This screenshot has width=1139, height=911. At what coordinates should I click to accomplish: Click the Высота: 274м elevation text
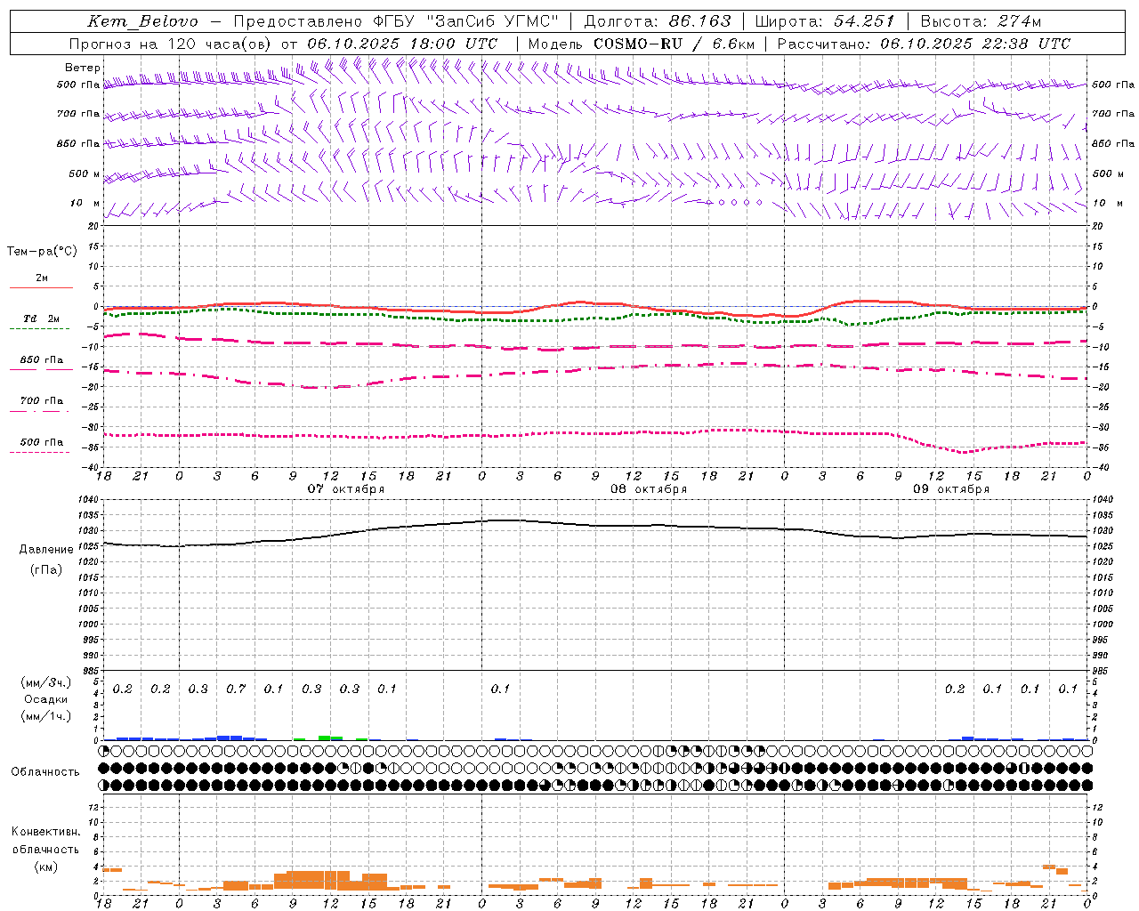(981, 21)
